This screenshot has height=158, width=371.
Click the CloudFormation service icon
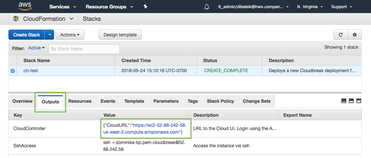[x=16, y=19]
